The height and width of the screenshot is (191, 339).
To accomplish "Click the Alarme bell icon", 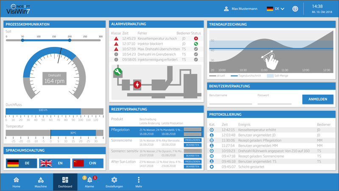I will click(90, 180).
